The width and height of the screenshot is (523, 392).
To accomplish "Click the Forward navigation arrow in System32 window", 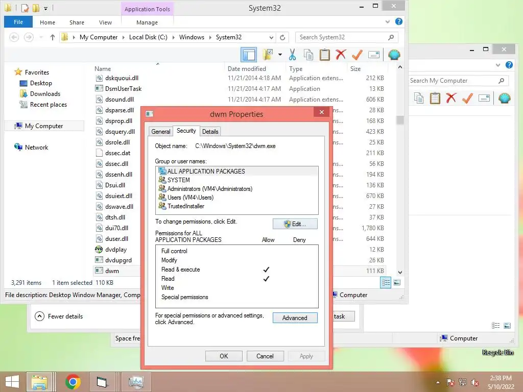I will tap(29, 37).
